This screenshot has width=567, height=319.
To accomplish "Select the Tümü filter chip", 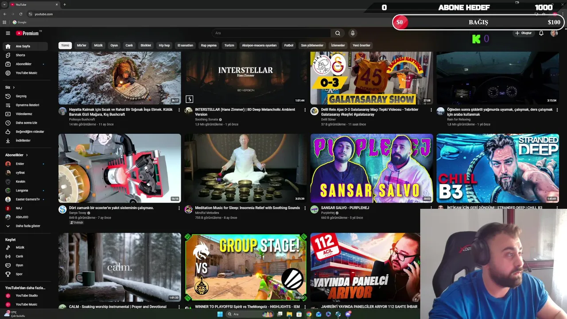I will [x=65, y=45].
